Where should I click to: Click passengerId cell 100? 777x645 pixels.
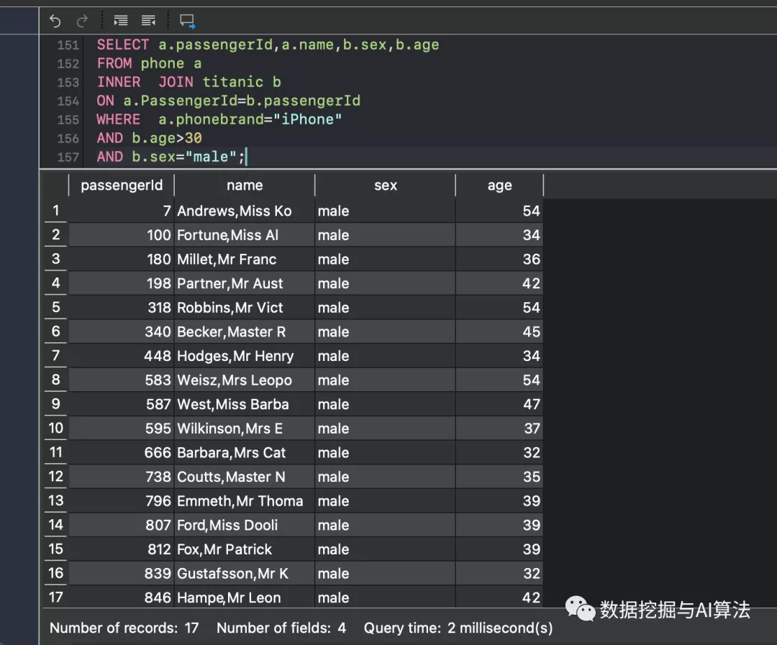[122, 235]
